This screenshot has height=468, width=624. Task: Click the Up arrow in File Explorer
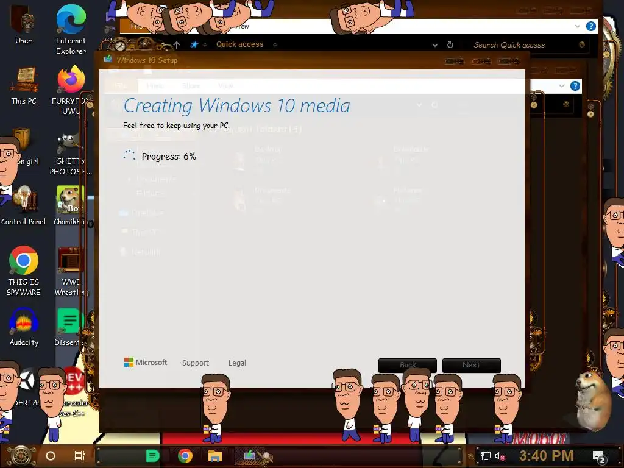pyautogui.click(x=177, y=45)
